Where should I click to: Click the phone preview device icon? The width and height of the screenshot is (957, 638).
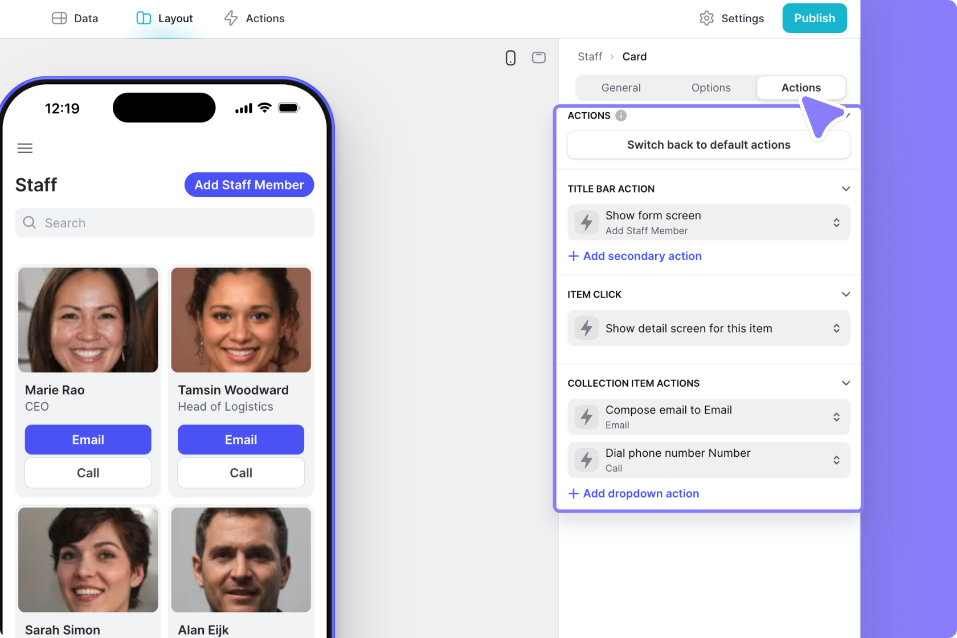(x=510, y=58)
